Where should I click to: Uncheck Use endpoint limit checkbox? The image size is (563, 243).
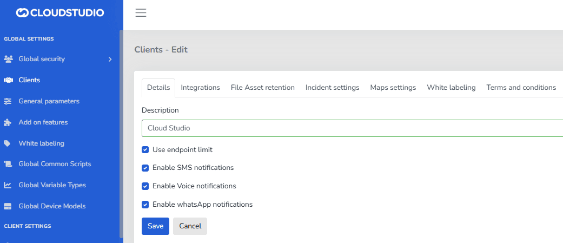pos(145,149)
